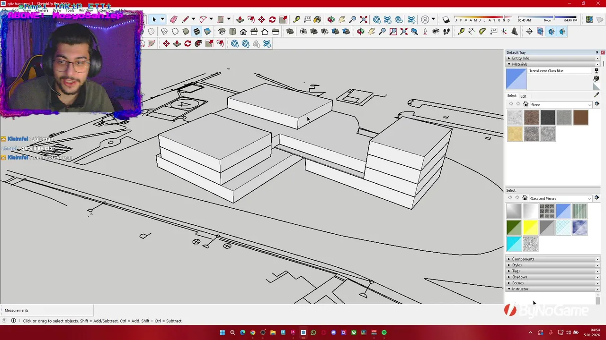
Task: Click the signed-in user account button
Action: pyautogui.click(x=425, y=19)
